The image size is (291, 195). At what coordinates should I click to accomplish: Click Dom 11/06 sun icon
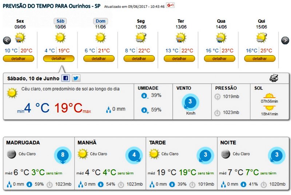(x=100, y=38)
